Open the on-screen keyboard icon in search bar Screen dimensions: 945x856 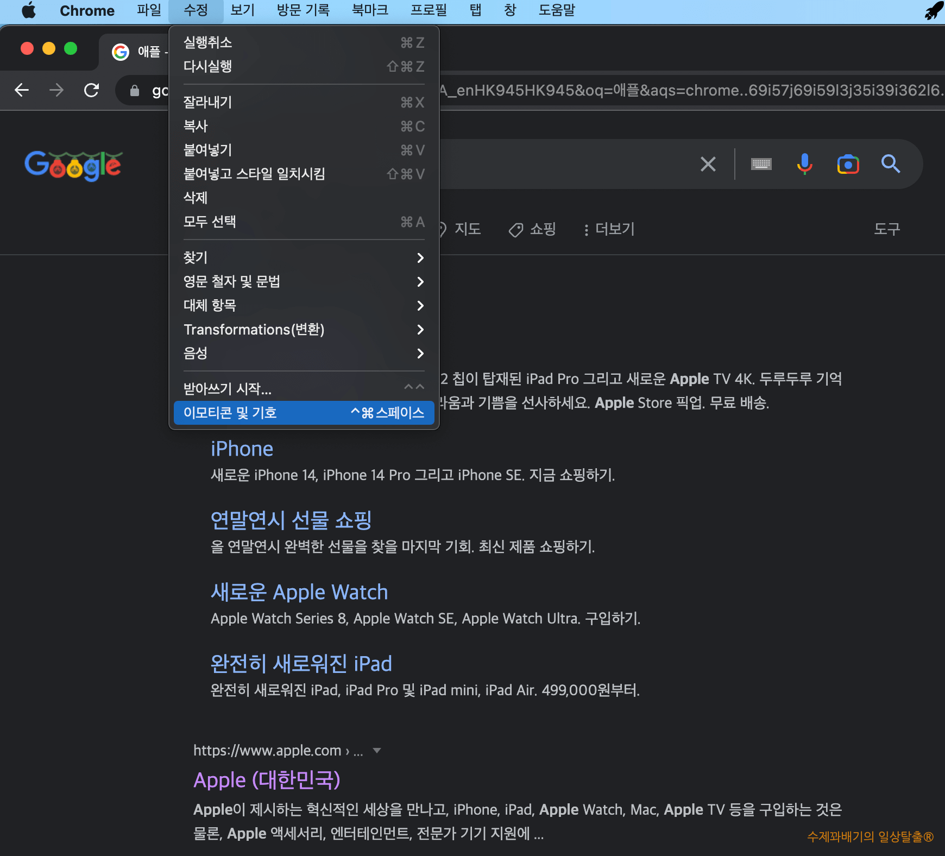[761, 164]
